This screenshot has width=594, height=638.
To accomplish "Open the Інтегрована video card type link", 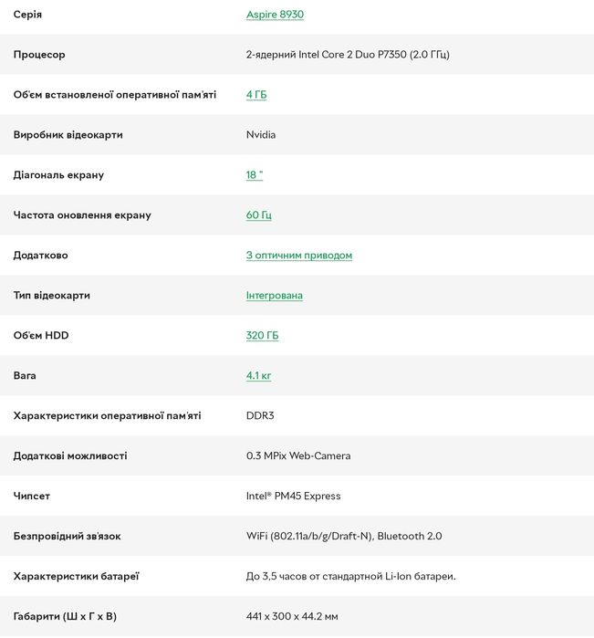I will [275, 296].
